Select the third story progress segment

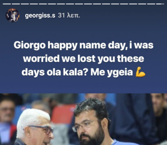[25, 4]
